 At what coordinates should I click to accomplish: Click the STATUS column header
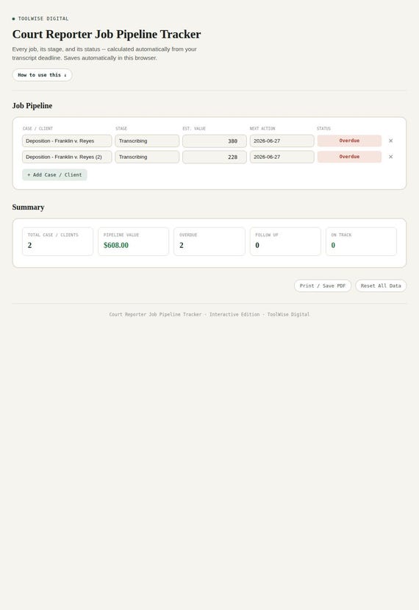pyautogui.click(x=323, y=128)
